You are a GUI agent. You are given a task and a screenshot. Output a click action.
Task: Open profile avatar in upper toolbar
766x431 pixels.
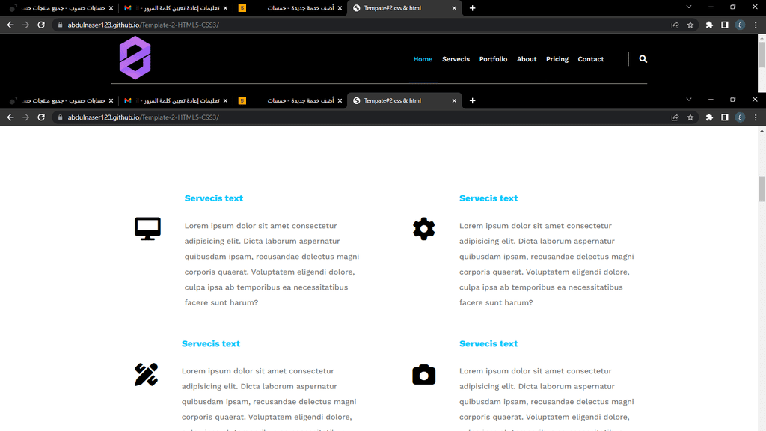pos(740,25)
